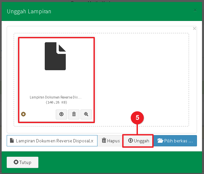Click the upload arrow icon under the file thumbnail

(61, 114)
